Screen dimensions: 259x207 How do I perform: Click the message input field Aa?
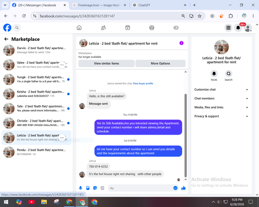click(x=140, y=188)
